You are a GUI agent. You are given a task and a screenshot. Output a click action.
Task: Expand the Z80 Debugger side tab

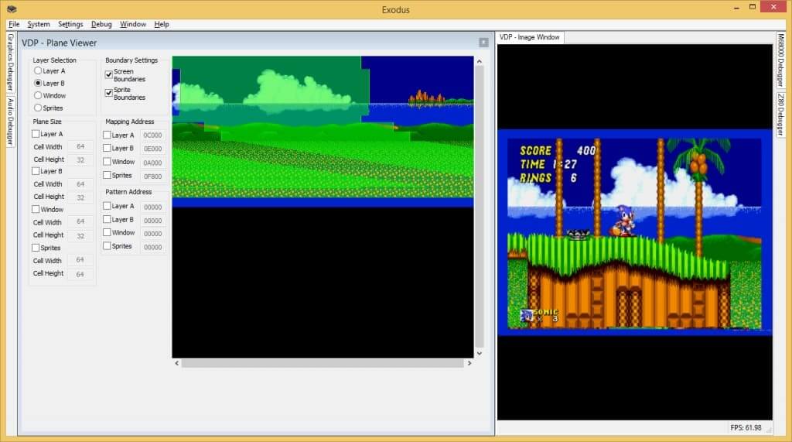click(x=780, y=115)
